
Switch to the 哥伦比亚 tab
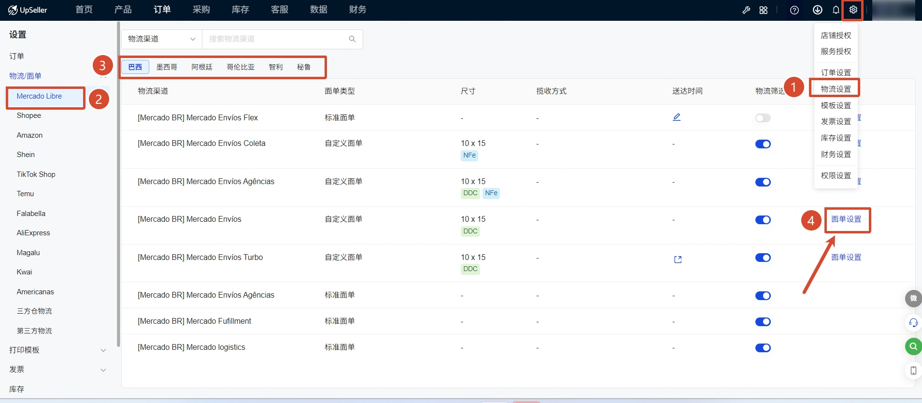point(241,67)
